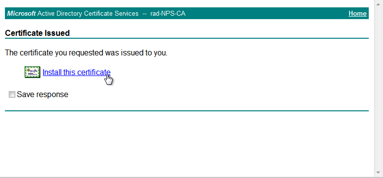Click the double dash separator in banner
383x178 pixels.
(145, 14)
